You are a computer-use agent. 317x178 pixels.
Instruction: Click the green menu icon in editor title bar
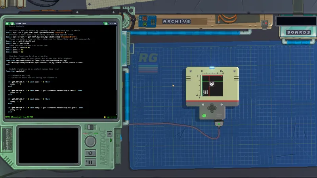[7, 24]
